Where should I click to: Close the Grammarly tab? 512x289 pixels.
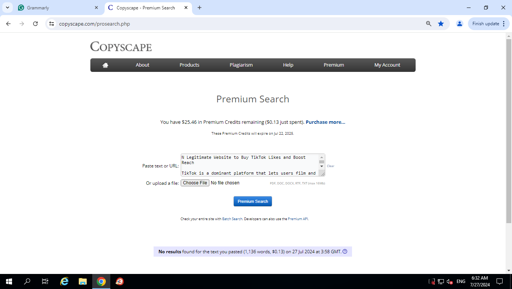click(96, 8)
